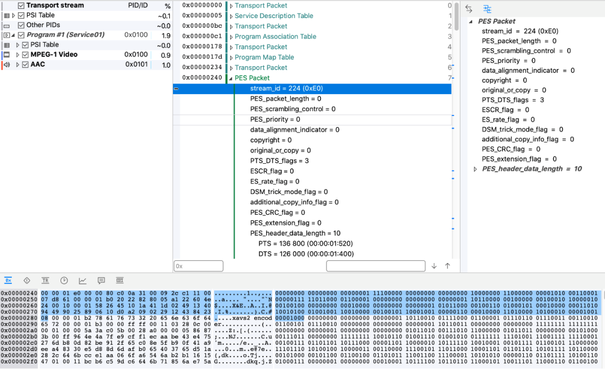Image resolution: width=605 pixels, height=369 pixels.
Task: Select PES_packet_length = 0 in packet list
Action: [x=286, y=99]
